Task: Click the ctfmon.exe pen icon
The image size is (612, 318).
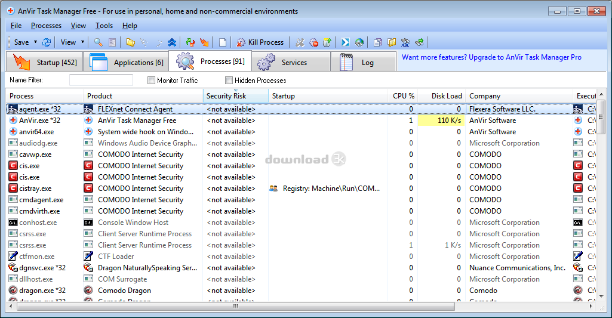Action: pos(13,256)
